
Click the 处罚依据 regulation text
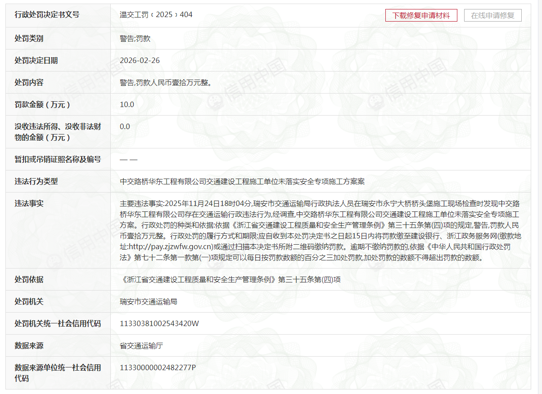coord(230,280)
